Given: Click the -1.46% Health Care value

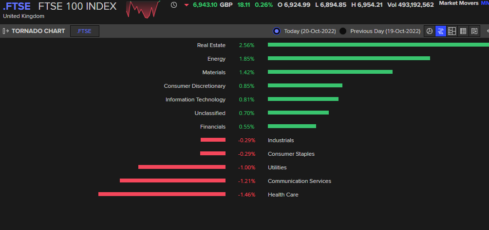Looking at the screenshot, I should [246, 195].
